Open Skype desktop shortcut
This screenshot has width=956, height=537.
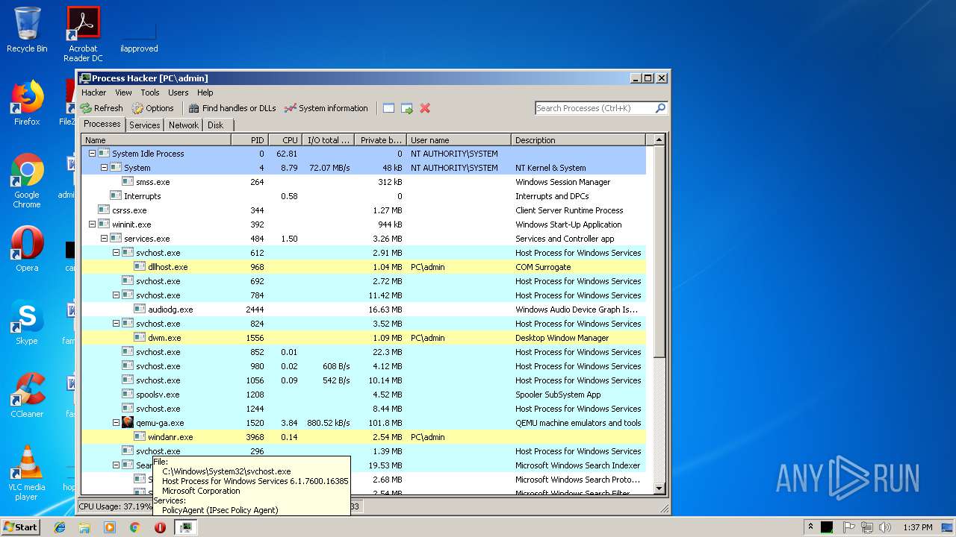[27, 322]
